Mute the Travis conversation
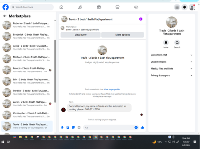This screenshot has height=149, width=200. (166, 43)
